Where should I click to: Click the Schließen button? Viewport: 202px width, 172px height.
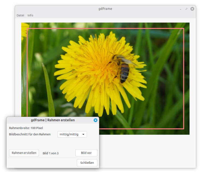pos(87,163)
